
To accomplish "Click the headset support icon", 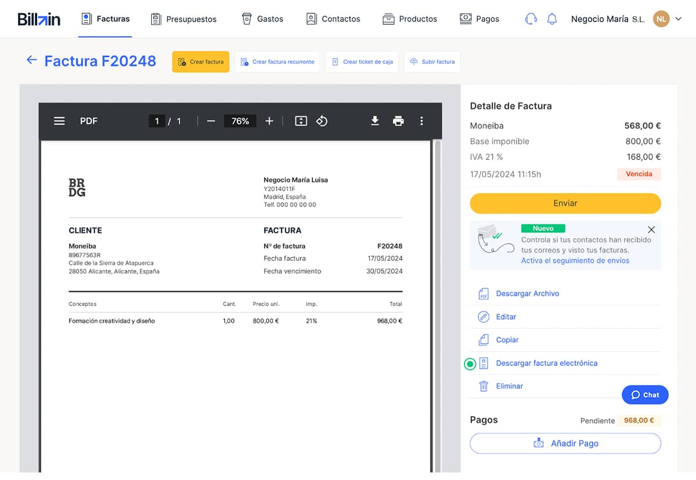I will (x=530, y=19).
